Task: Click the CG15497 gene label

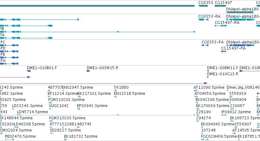Action: tap(223, 3)
